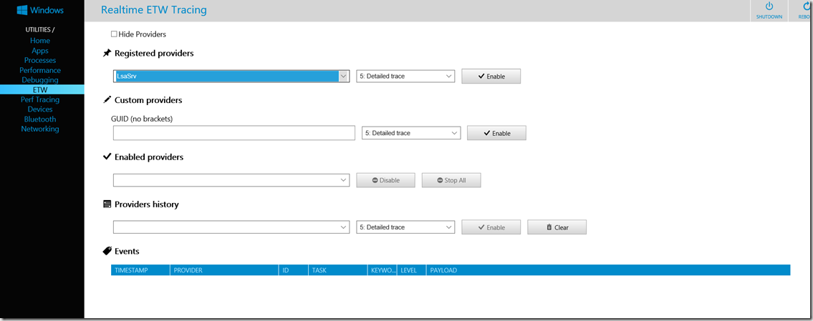Go to Home in the sidebar

pos(40,40)
